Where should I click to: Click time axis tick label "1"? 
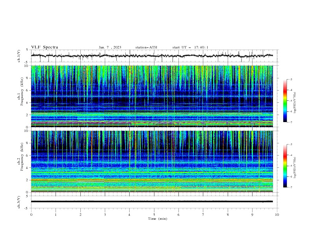(x=56, y=215)
